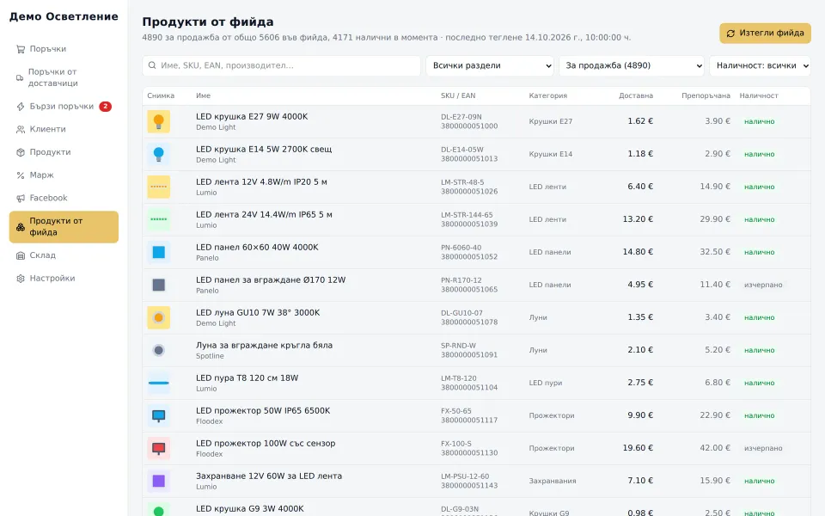The width and height of the screenshot is (825, 516).
Task: Click the red badge with number 2
Action: click(105, 107)
